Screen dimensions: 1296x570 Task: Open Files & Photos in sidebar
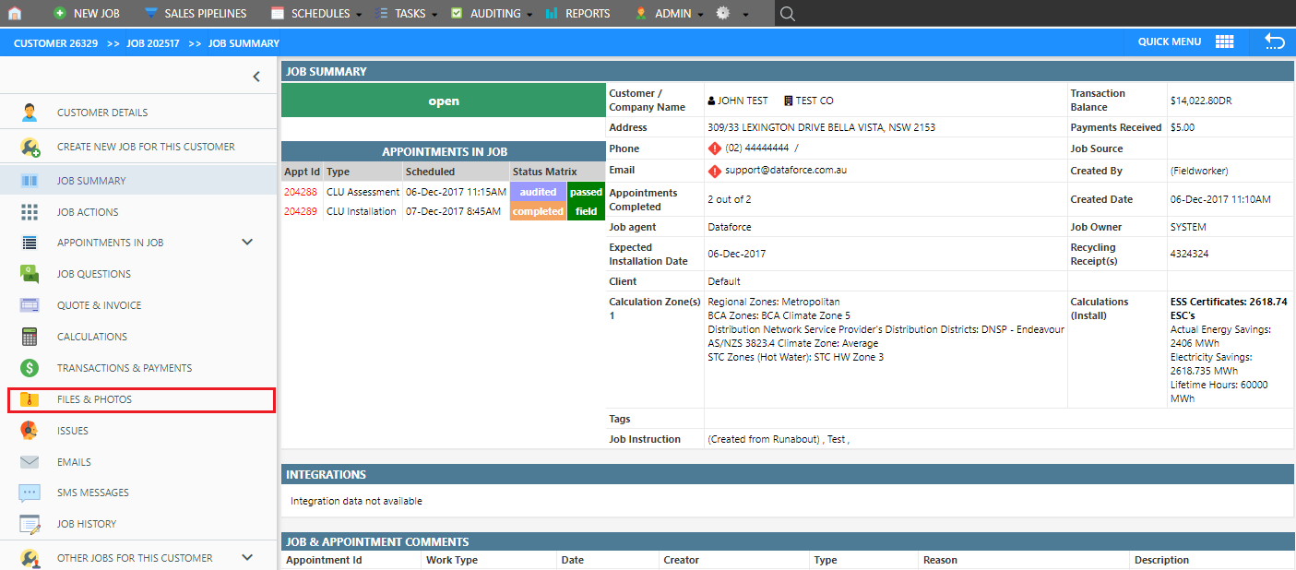click(x=94, y=399)
